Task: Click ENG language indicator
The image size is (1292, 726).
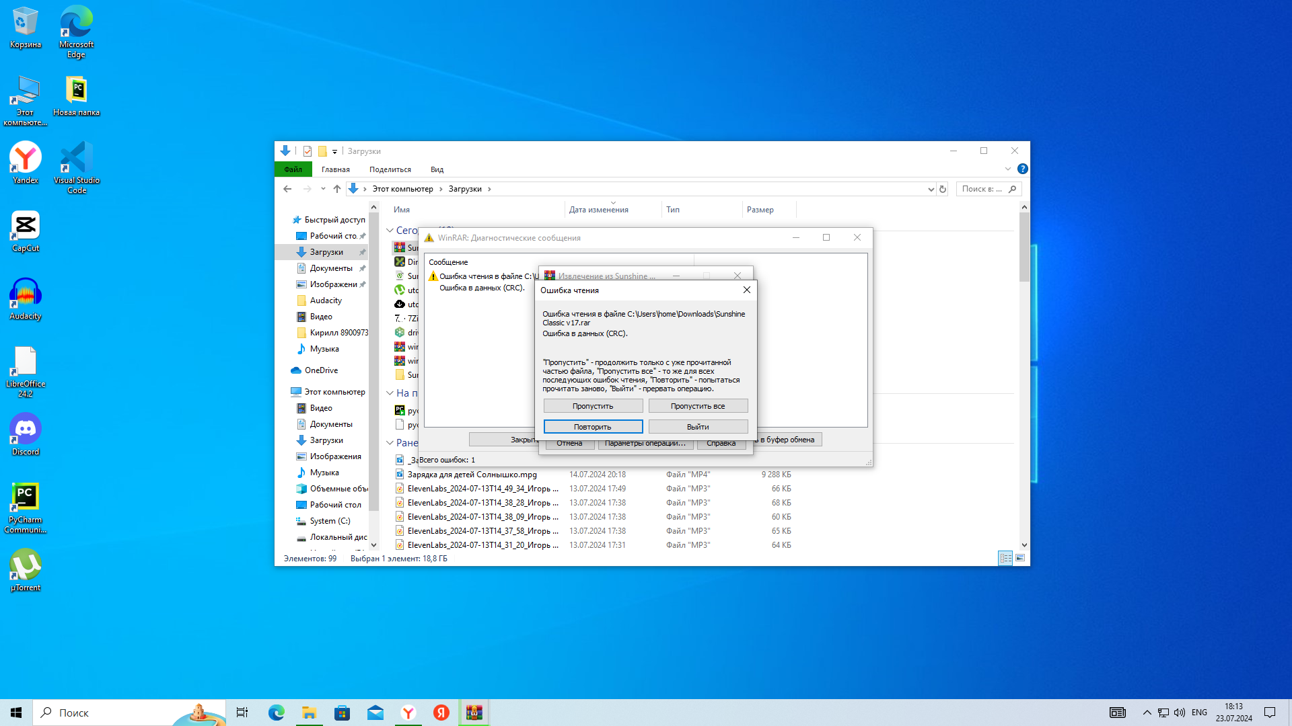Action: click(x=1199, y=713)
